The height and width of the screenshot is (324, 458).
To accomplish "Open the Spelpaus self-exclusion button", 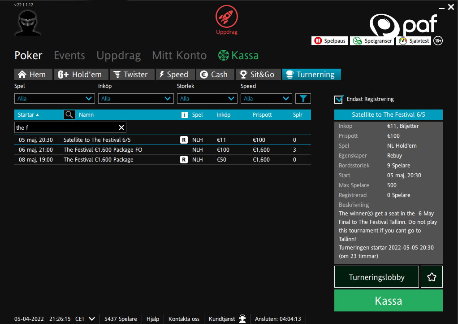I will point(330,41).
